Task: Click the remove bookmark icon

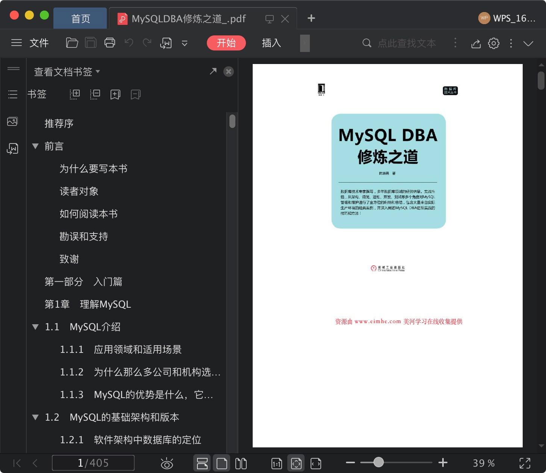Action: [136, 95]
